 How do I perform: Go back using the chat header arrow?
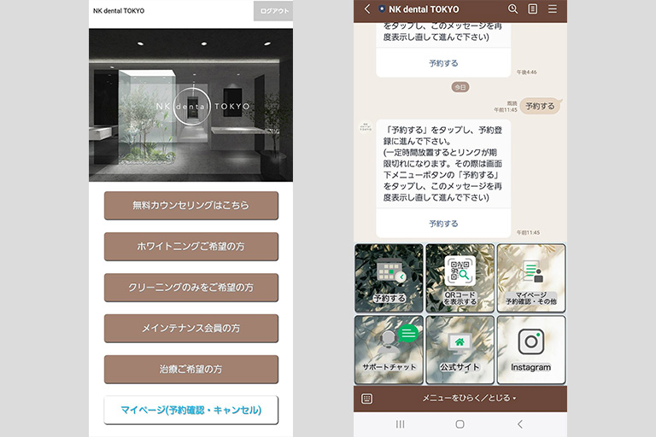point(367,9)
